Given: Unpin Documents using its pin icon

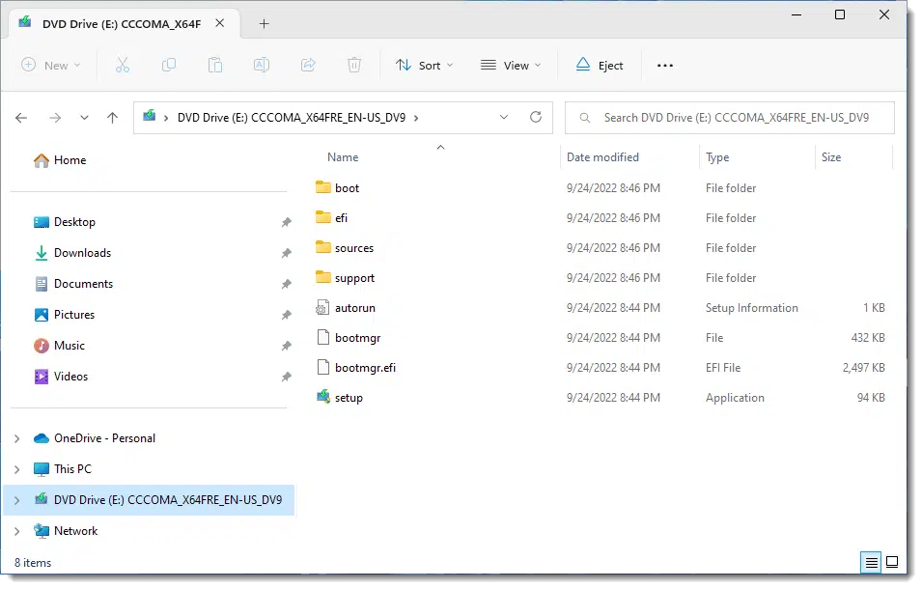Looking at the screenshot, I should (287, 284).
